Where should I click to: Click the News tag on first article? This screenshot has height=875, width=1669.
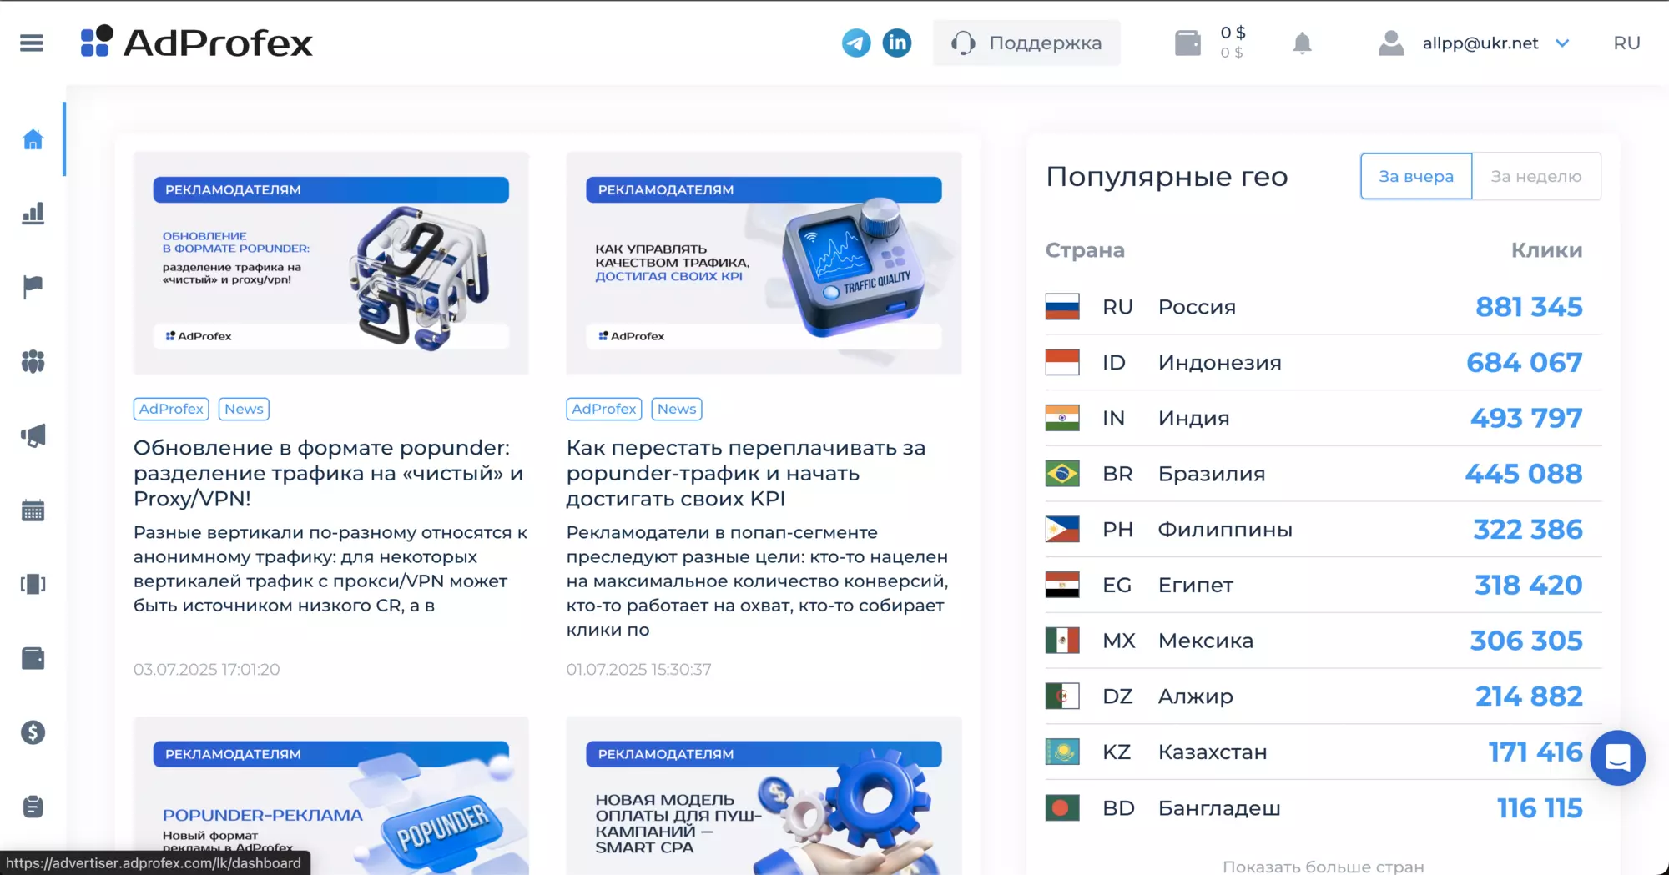244,409
